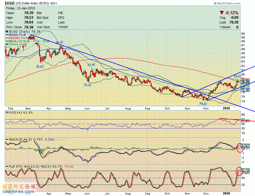Click the MA(200) 78.69 legend entry
This screenshot has width=255, height=196.
16,38
